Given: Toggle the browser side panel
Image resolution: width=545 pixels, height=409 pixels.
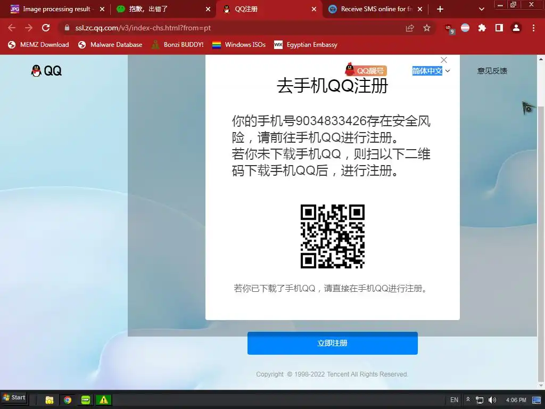Looking at the screenshot, I should coord(499,28).
